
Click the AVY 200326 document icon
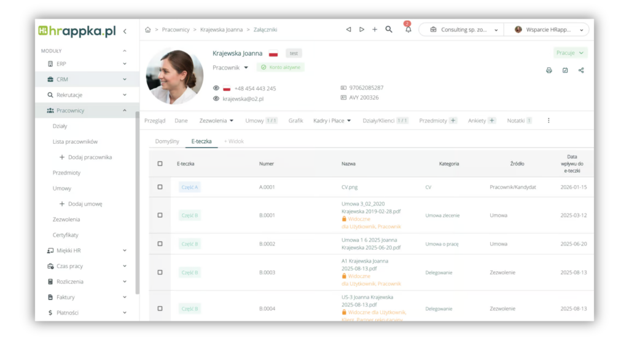(343, 98)
